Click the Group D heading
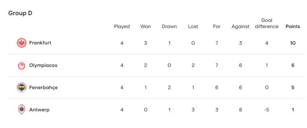 click(20, 13)
